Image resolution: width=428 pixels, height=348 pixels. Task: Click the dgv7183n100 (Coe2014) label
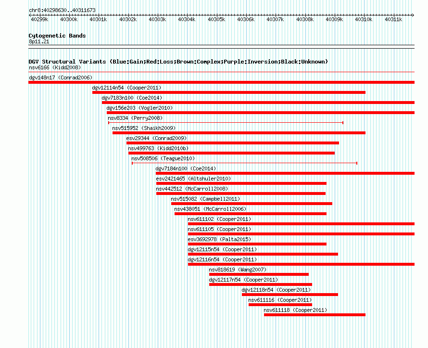(x=132, y=98)
